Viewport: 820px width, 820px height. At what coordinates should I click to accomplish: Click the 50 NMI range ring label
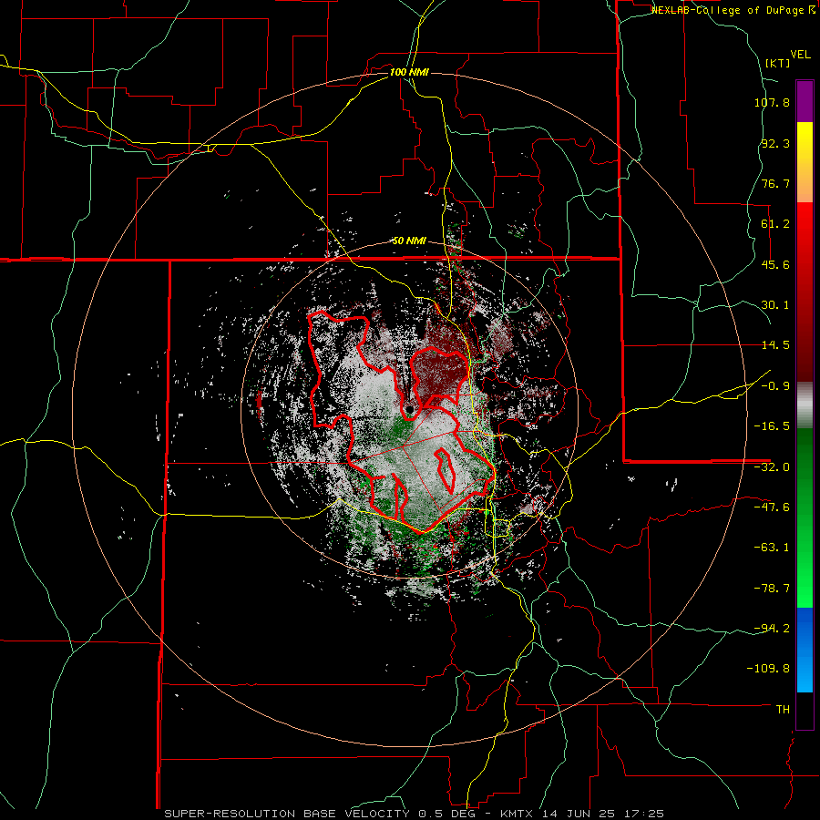tap(409, 241)
